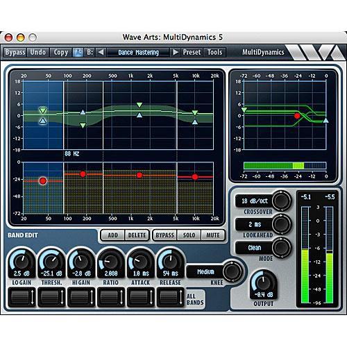This screenshot has width=347, height=347.
Task: Click the Undo button
Action: 38,52
